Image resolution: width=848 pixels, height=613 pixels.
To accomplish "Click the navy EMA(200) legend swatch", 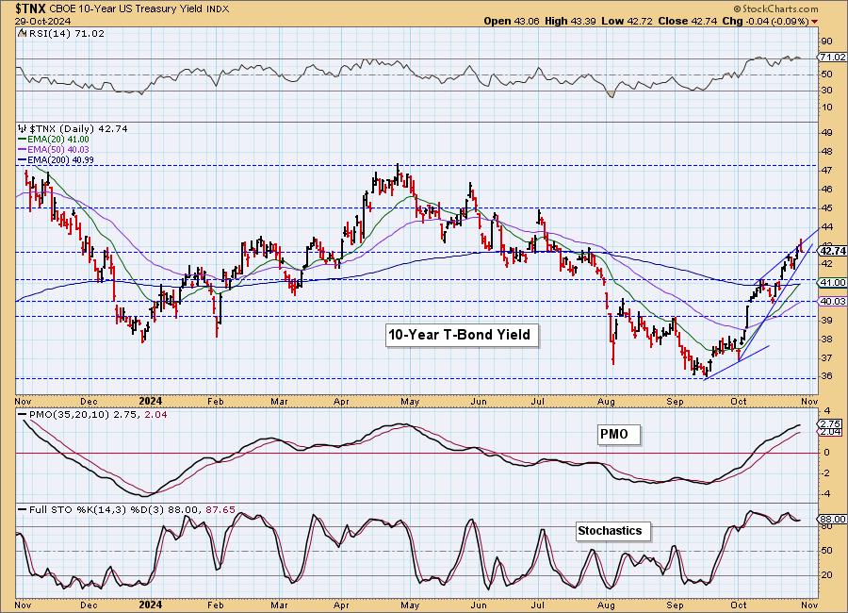I will [x=23, y=160].
